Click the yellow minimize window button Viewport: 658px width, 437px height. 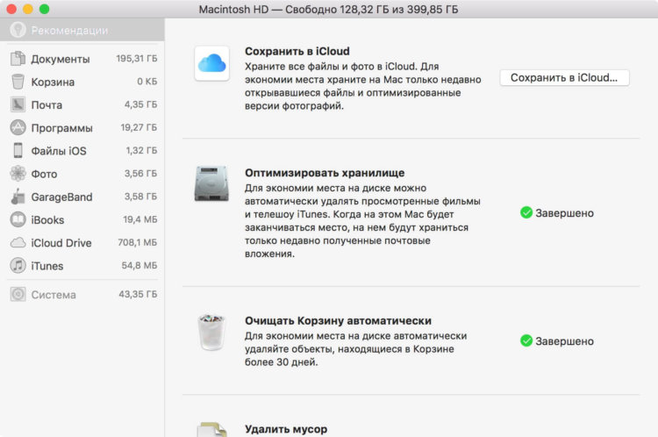(x=28, y=9)
